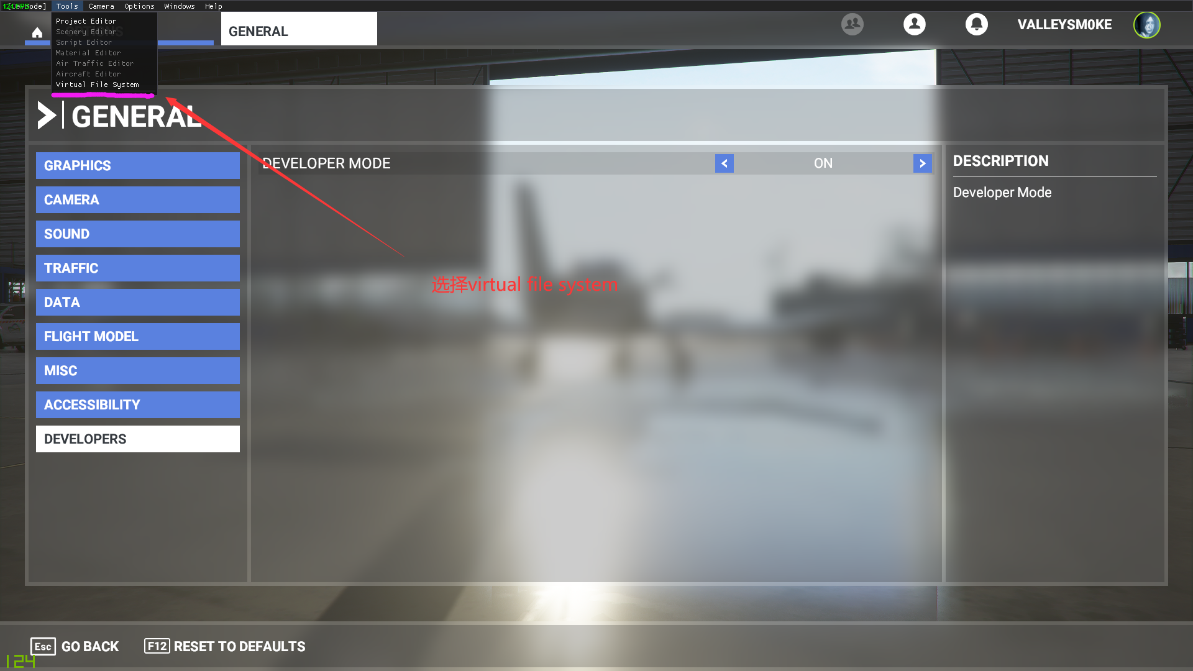Click the MISC settings category
Viewport: 1193px width, 671px height.
click(138, 370)
